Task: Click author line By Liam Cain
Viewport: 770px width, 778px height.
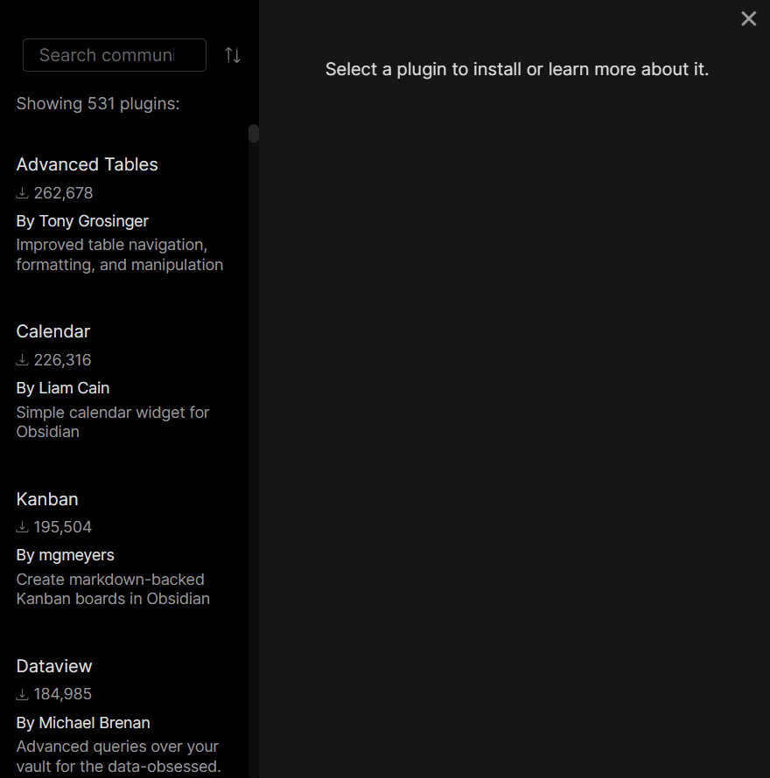Action: point(63,388)
